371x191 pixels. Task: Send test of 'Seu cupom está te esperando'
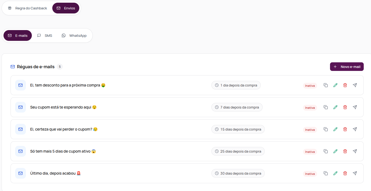(x=355, y=107)
